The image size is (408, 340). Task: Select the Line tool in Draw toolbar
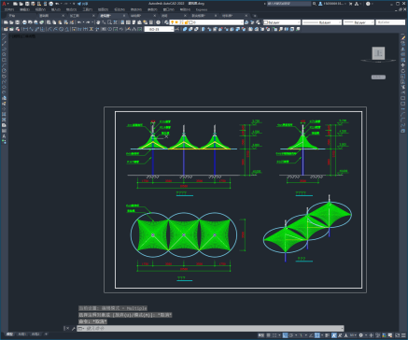(4, 38)
